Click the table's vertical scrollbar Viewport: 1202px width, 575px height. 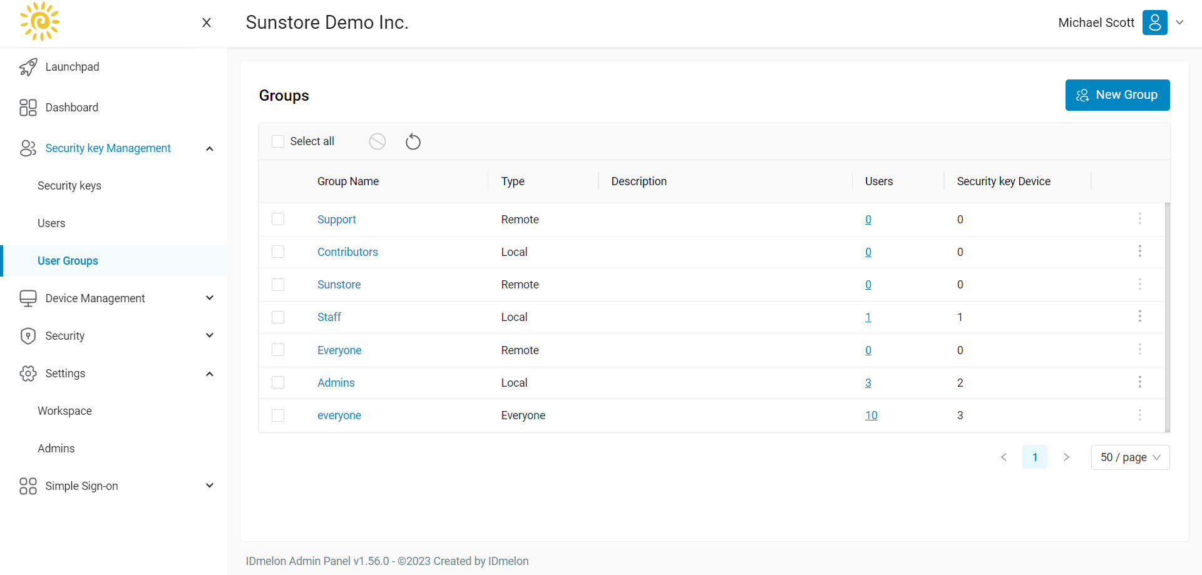click(1168, 317)
